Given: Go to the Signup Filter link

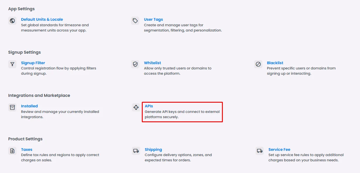Looking at the screenshot, I should 33,63.
